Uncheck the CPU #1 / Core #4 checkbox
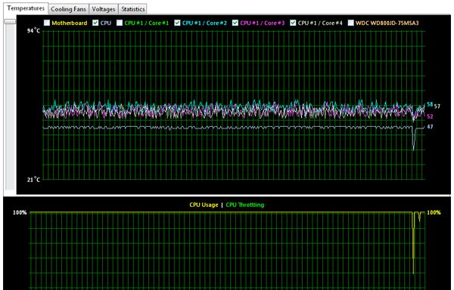The width and height of the screenshot is (454, 290). 293,23
